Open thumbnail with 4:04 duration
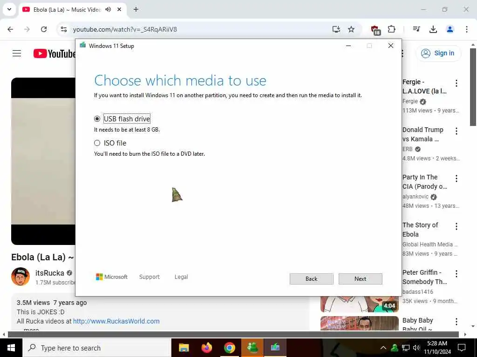 click(359, 304)
